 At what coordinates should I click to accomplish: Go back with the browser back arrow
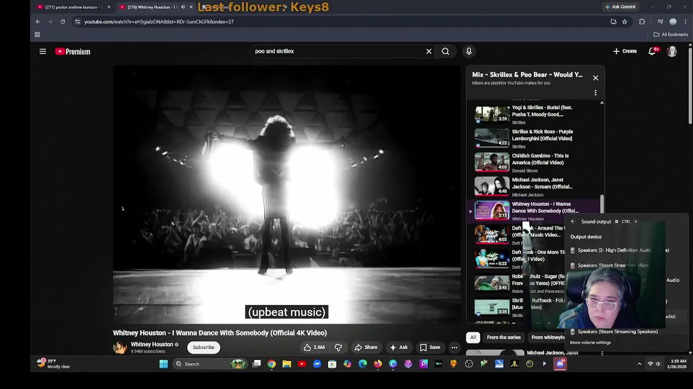click(38, 22)
